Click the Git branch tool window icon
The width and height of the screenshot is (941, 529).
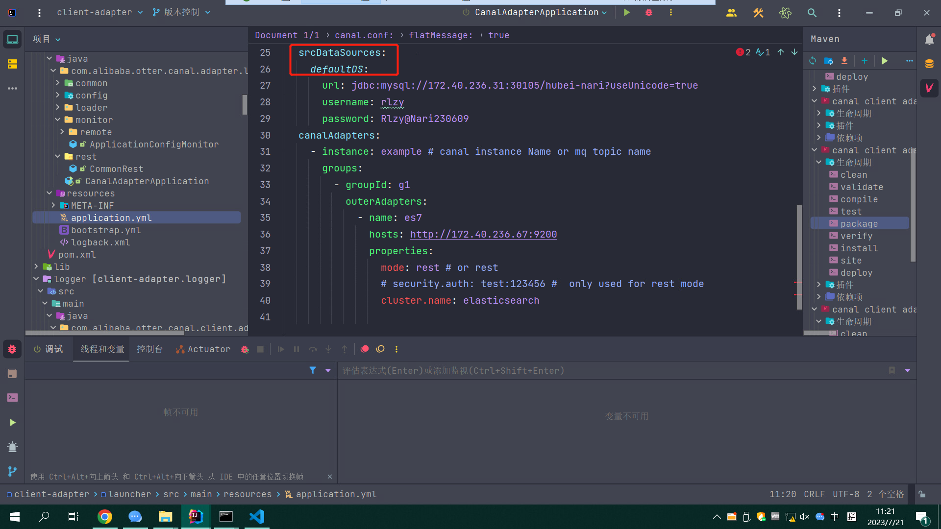[x=12, y=471]
